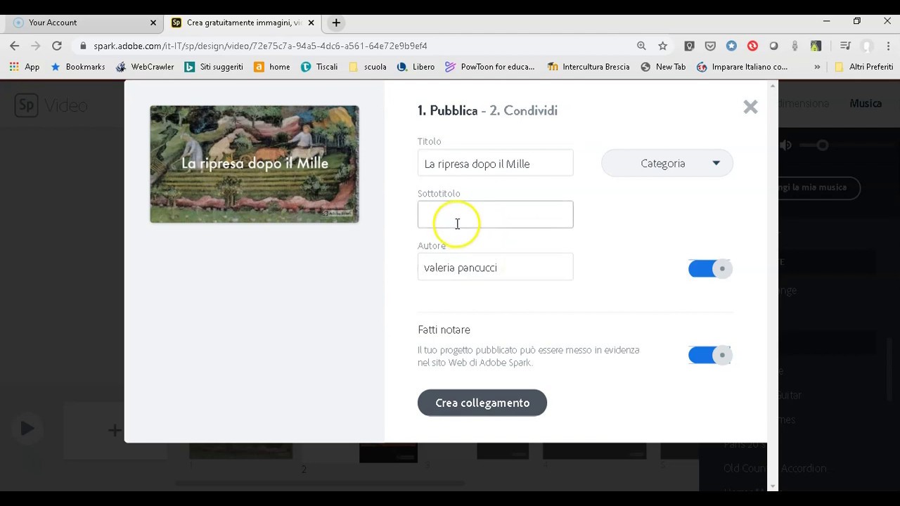900x506 pixels.
Task: Bookmark this page with the star icon
Action: tap(662, 46)
